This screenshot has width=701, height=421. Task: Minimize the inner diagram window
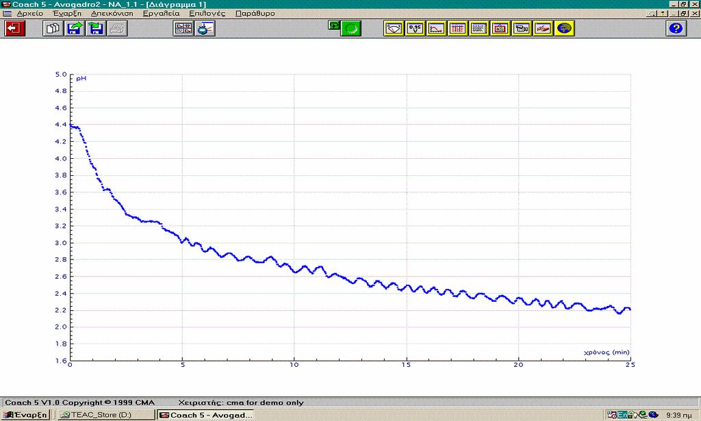point(674,14)
